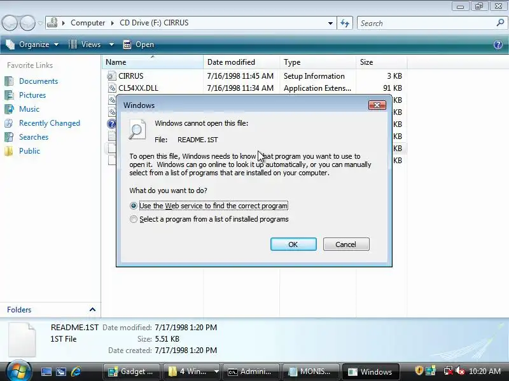Open Searches favorite link

34,137
